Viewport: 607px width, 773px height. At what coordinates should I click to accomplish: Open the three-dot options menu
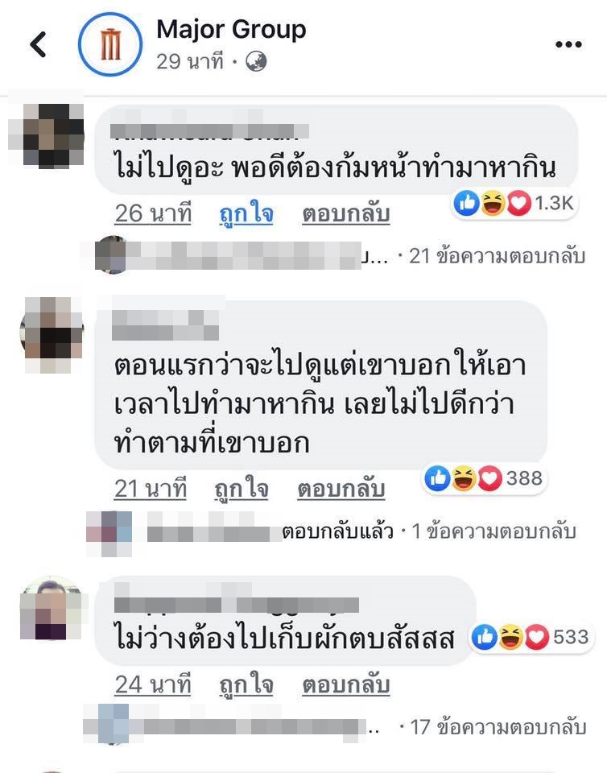568,44
